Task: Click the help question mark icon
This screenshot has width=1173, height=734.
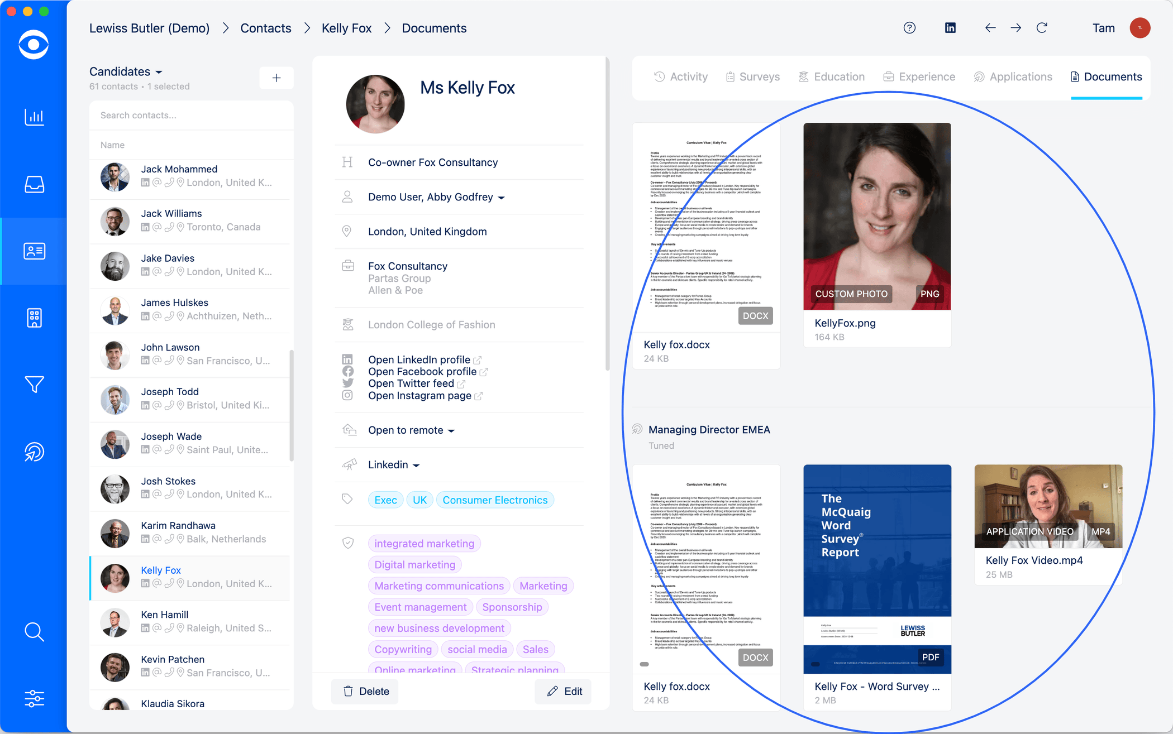Action: coord(909,28)
